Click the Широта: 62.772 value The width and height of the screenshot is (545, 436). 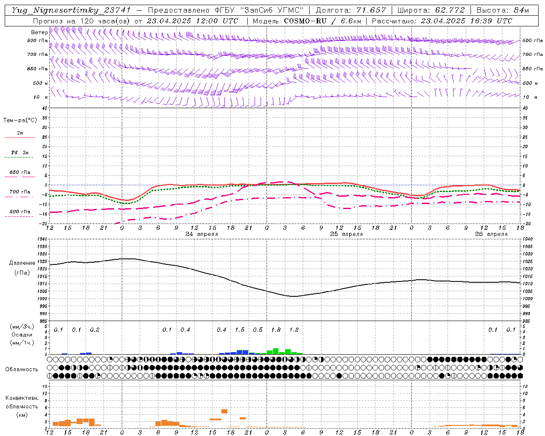coord(431,10)
